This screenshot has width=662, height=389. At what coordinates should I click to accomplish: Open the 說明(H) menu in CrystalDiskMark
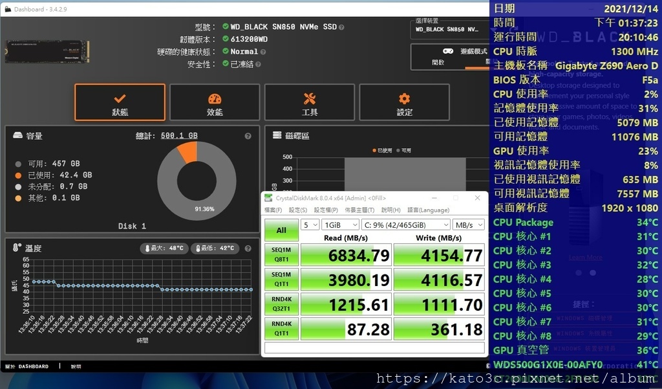click(x=391, y=210)
